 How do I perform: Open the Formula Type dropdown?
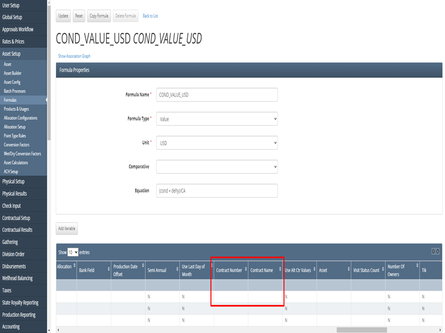point(217,119)
